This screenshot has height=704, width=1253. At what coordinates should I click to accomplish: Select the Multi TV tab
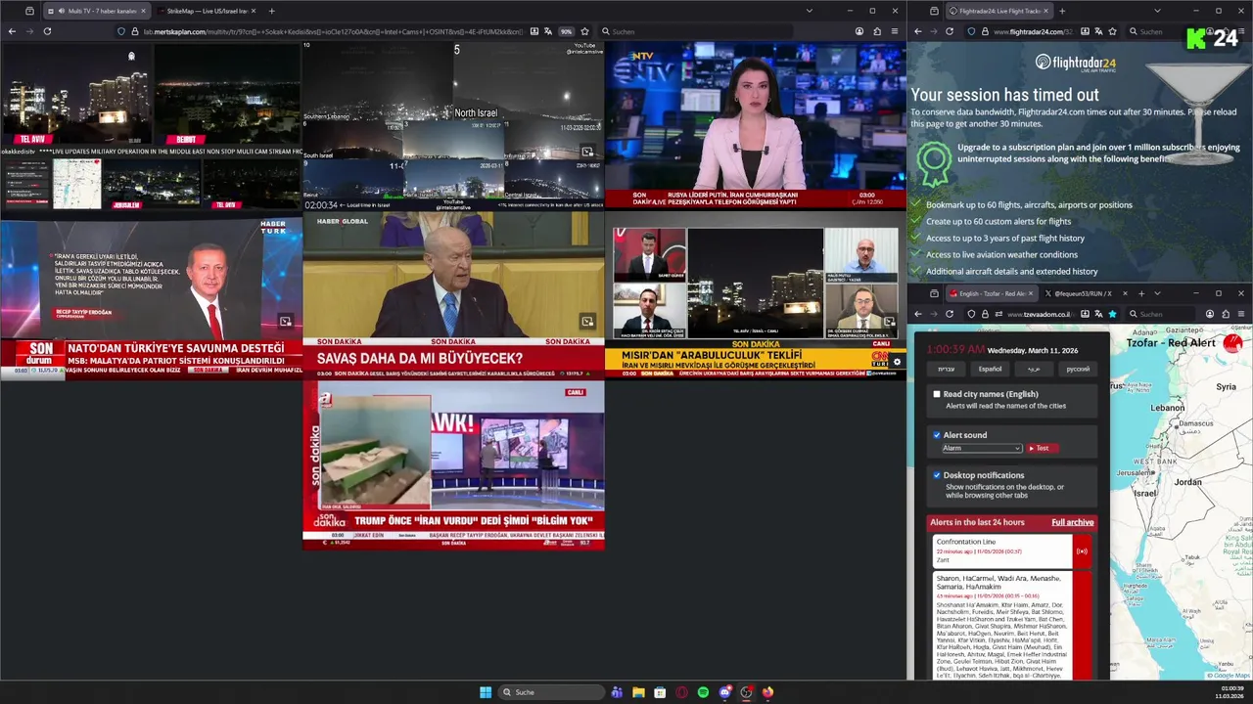(95, 11)
